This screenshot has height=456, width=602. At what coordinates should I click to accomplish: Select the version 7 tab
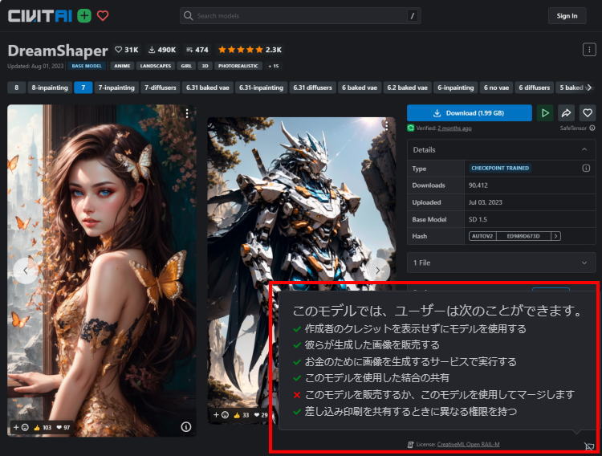point(83,88)
